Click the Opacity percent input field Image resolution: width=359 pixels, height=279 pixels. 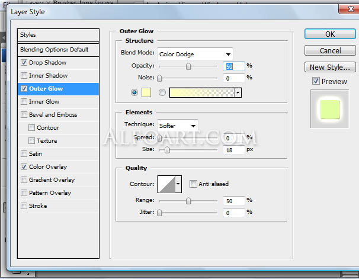pos(234,66)
